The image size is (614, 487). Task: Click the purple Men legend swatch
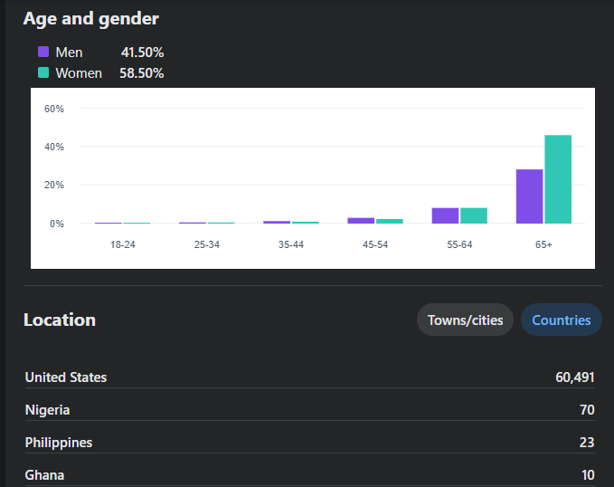coord(43,53)
